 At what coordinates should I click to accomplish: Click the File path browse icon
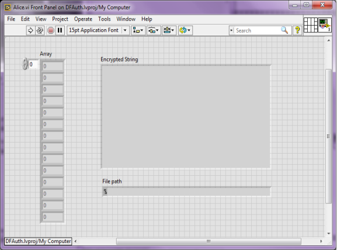105,192
